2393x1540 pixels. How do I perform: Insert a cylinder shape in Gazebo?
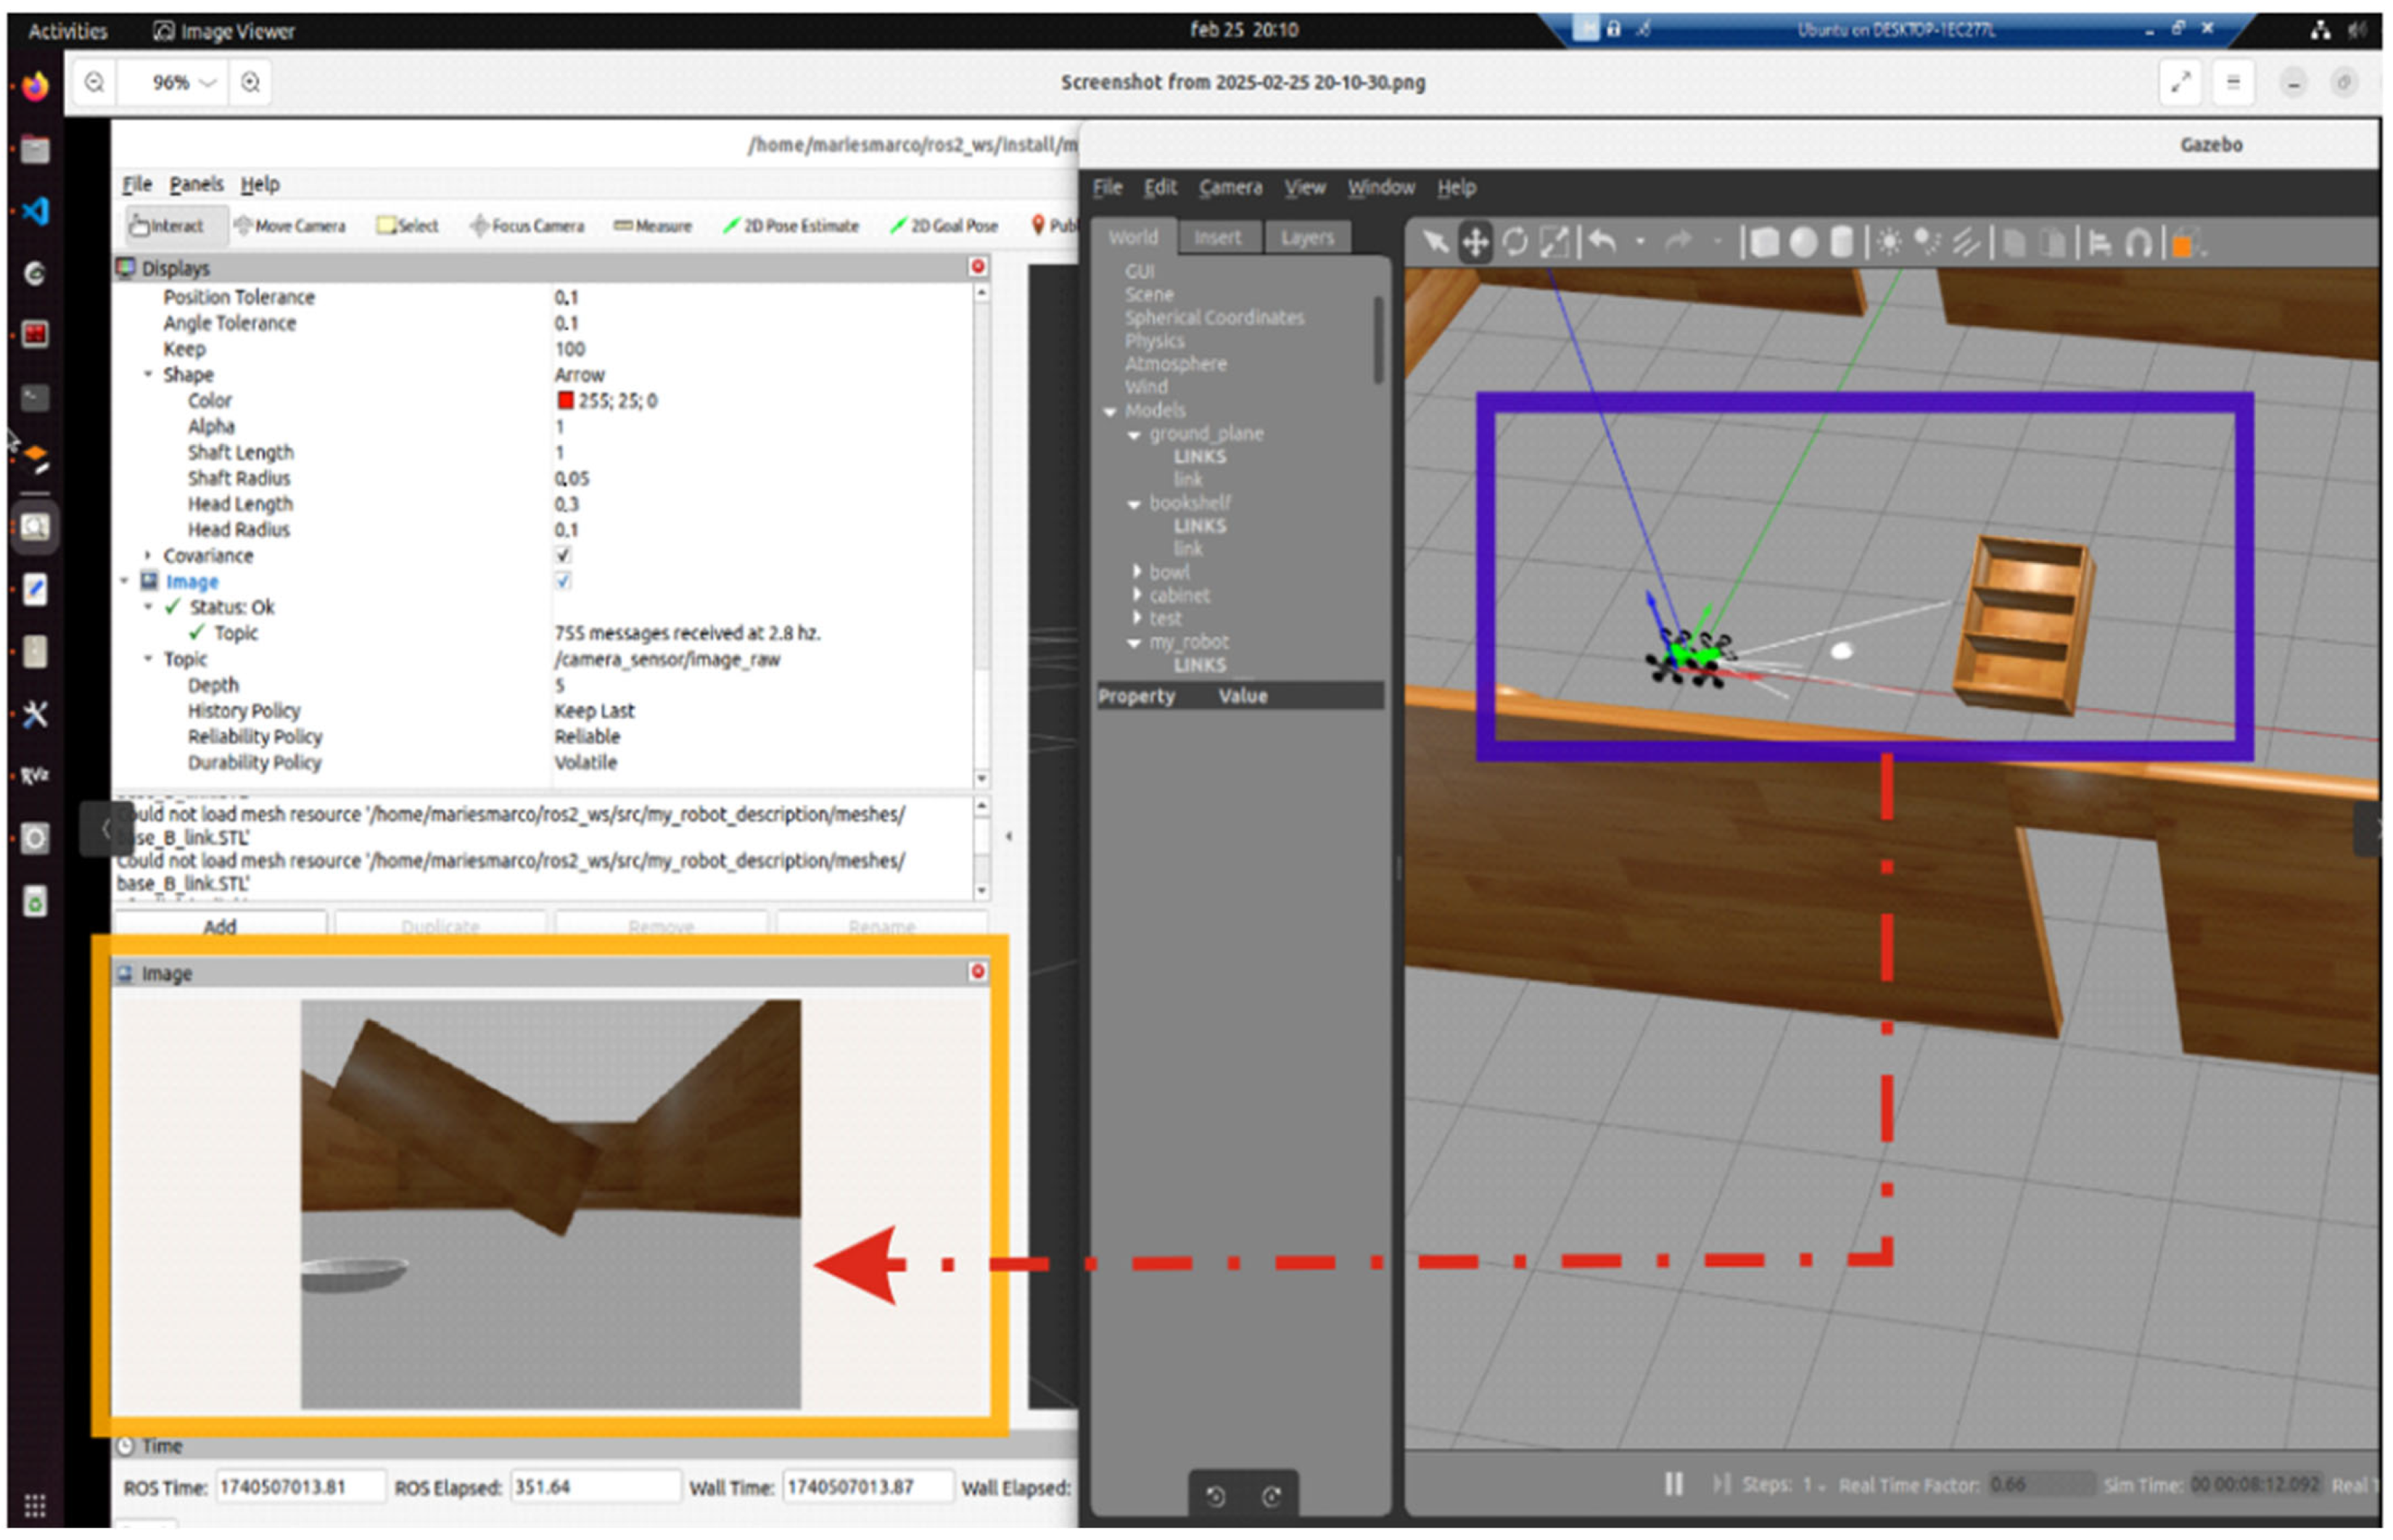click(1841, 243)
